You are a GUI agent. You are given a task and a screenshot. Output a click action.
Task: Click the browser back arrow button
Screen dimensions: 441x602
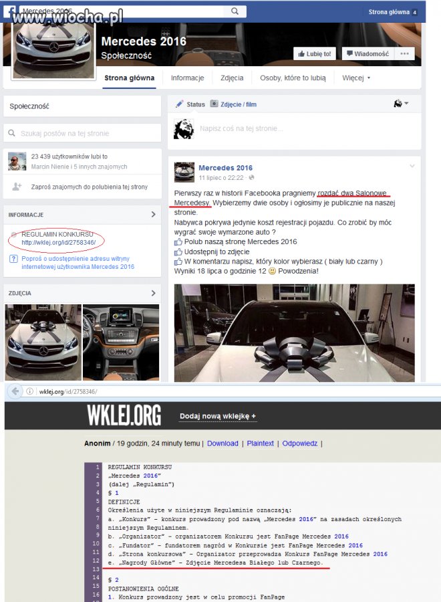(x=15, y=391)
